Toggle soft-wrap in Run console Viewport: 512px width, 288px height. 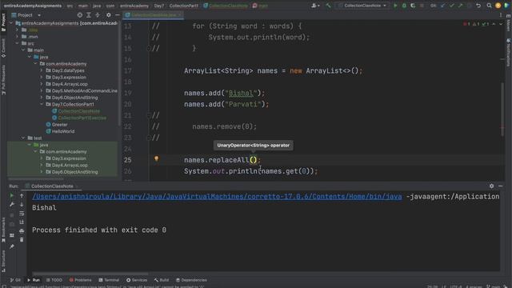pos(22,214)
